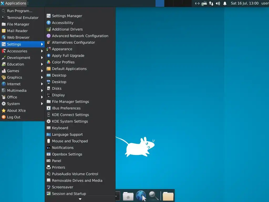Open the folder icon at dock's right
The height and width of the screenshot is (202, 269).
coord(168,196)
